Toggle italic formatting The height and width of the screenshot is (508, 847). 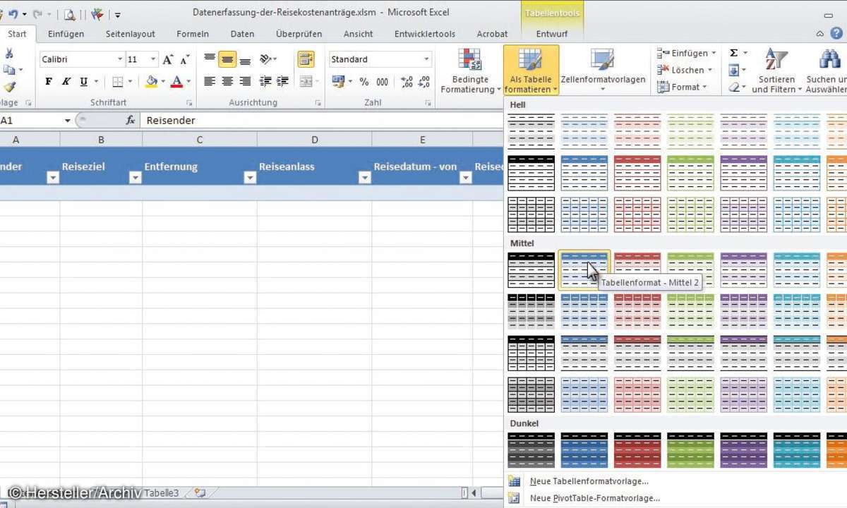(x=66, y=82)
